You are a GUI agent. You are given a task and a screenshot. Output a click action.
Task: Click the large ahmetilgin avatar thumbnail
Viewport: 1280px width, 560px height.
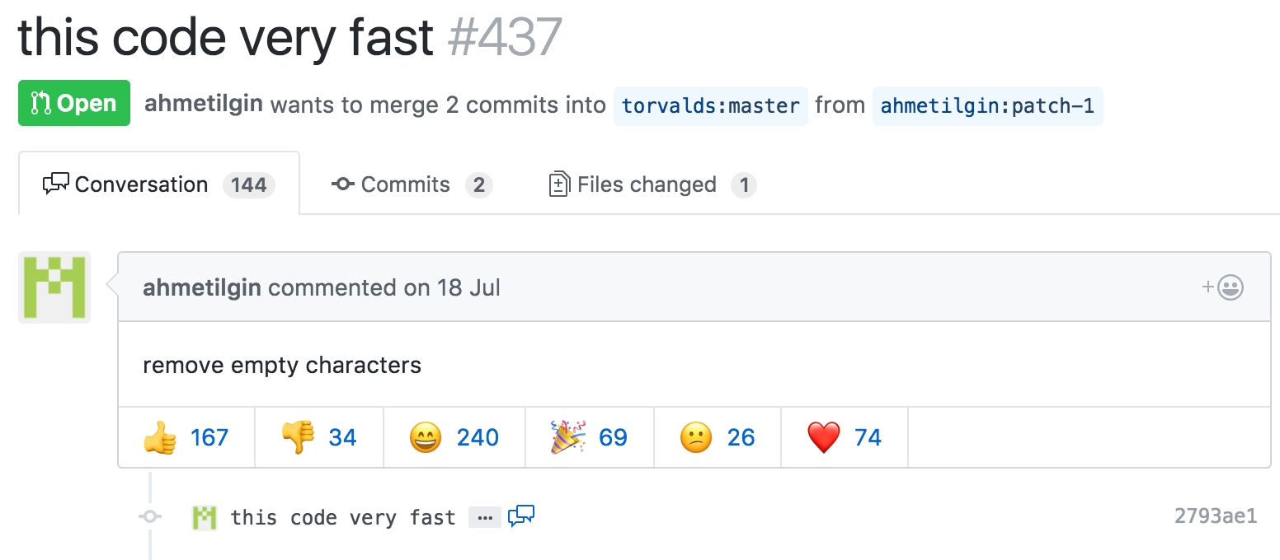coord(54,287)
